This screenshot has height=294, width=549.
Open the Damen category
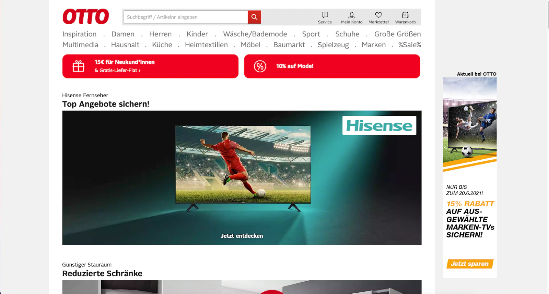[x=123, y=34]
